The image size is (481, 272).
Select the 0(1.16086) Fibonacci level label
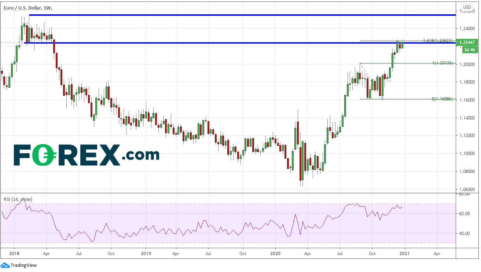click(442, 99)
